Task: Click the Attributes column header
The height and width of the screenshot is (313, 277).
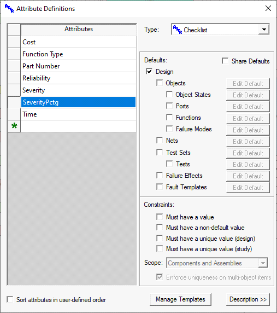Action: [79, 30]
